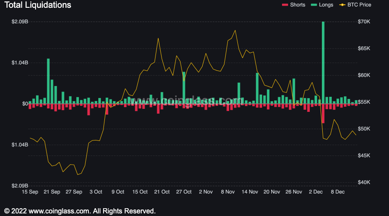This screenshot has width=389, height=216.
Task: Click the tall green longs bar near 21 Sep
Action: [x=48, y=81]
